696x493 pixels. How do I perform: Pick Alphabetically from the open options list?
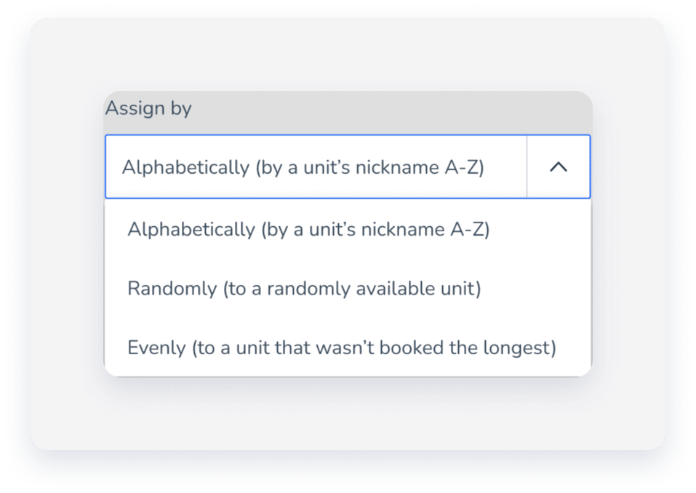[308, 230]
